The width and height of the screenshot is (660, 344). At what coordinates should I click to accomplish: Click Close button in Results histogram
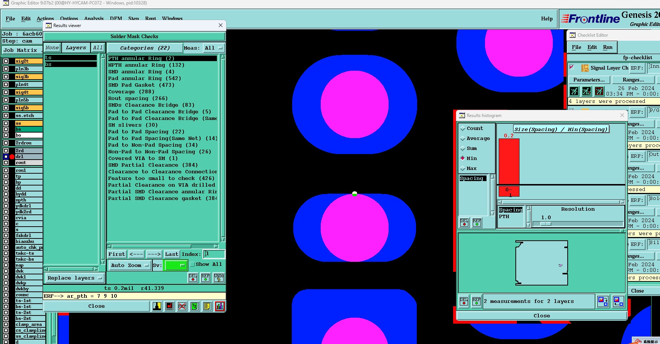[x=542, y=316]
